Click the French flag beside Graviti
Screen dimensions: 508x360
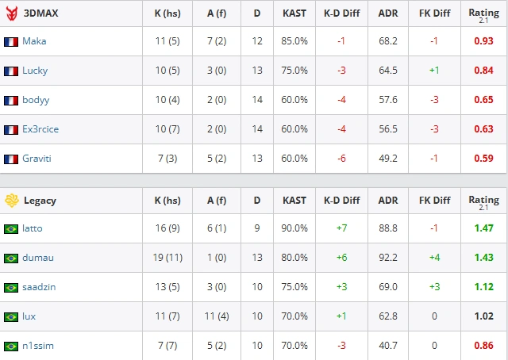[x=11, y=159]
